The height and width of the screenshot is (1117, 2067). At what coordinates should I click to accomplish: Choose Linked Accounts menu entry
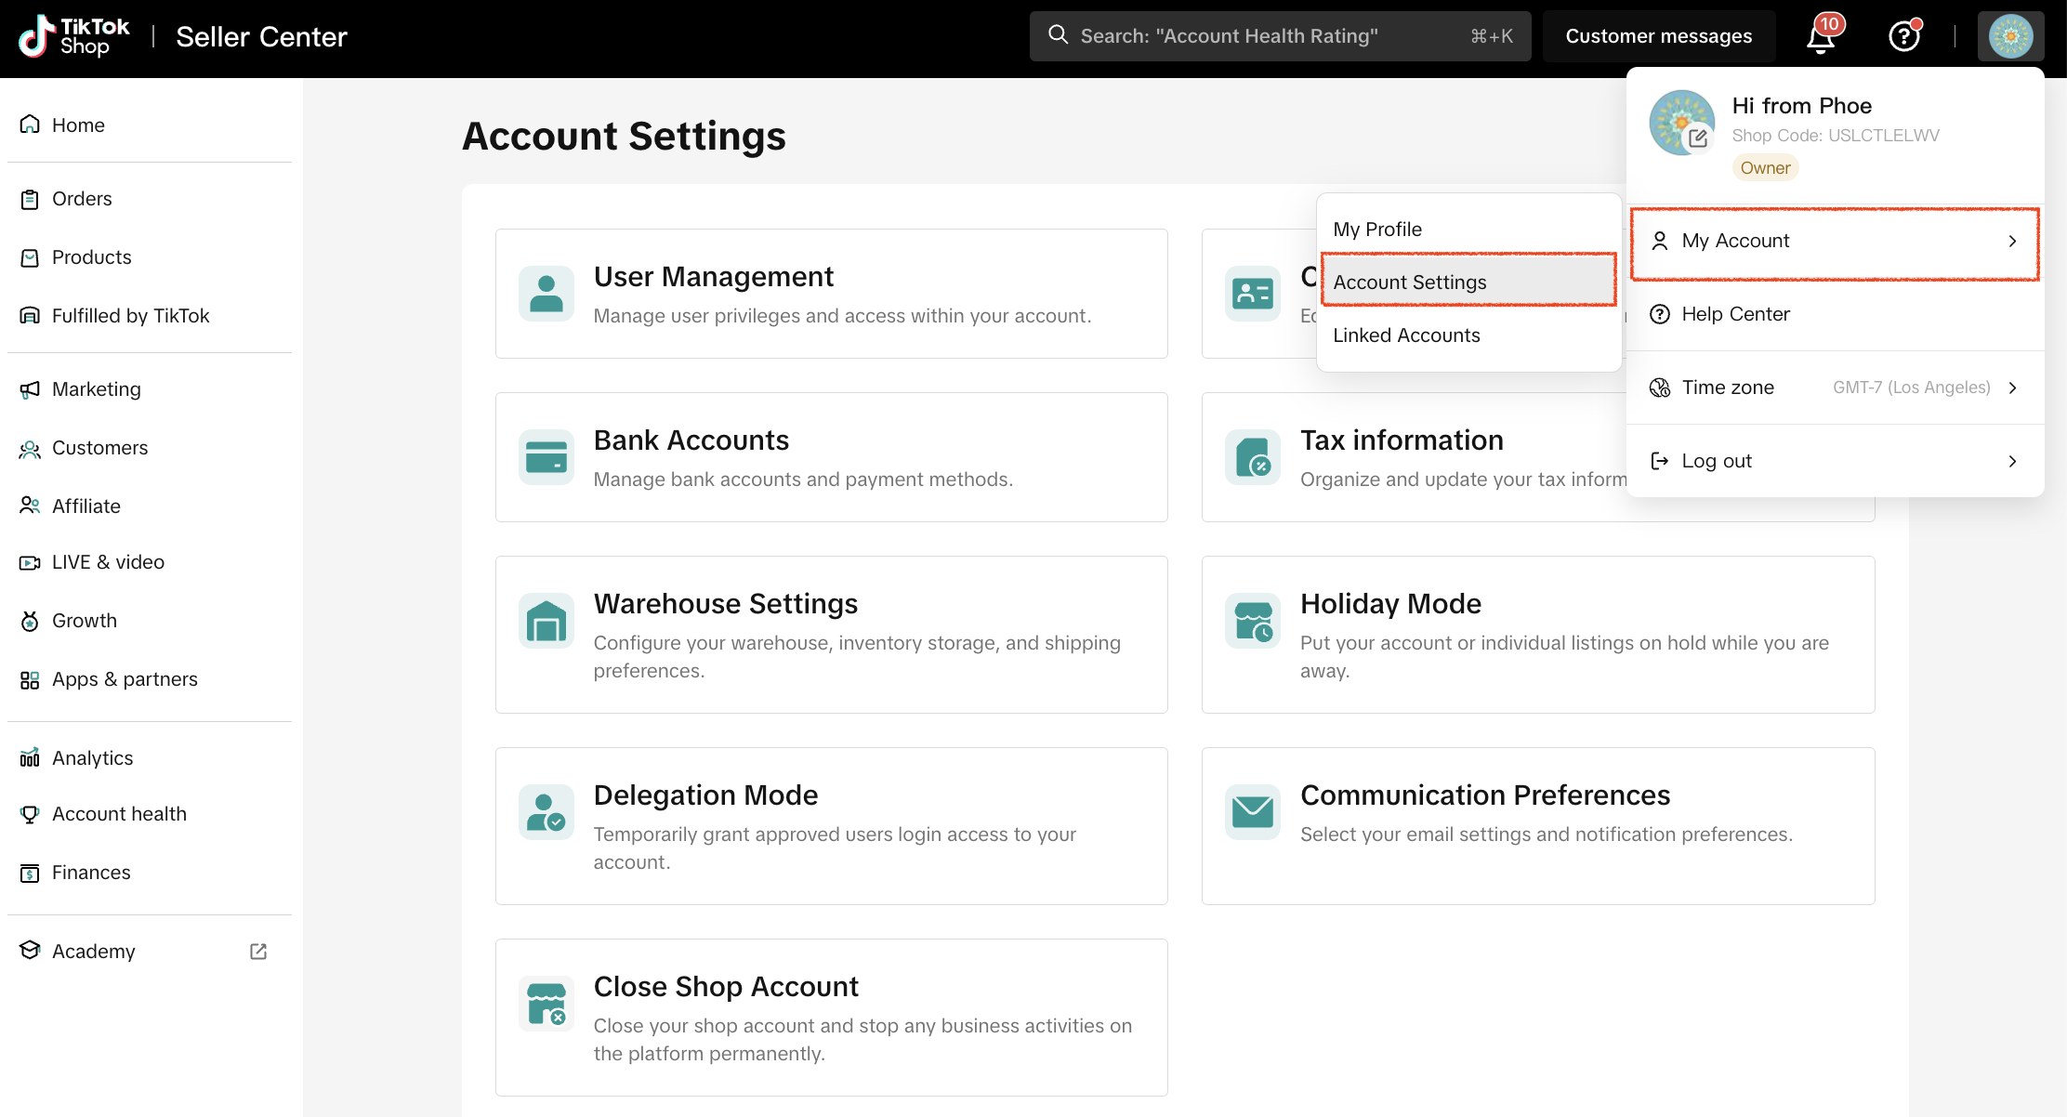point(1406,335)
